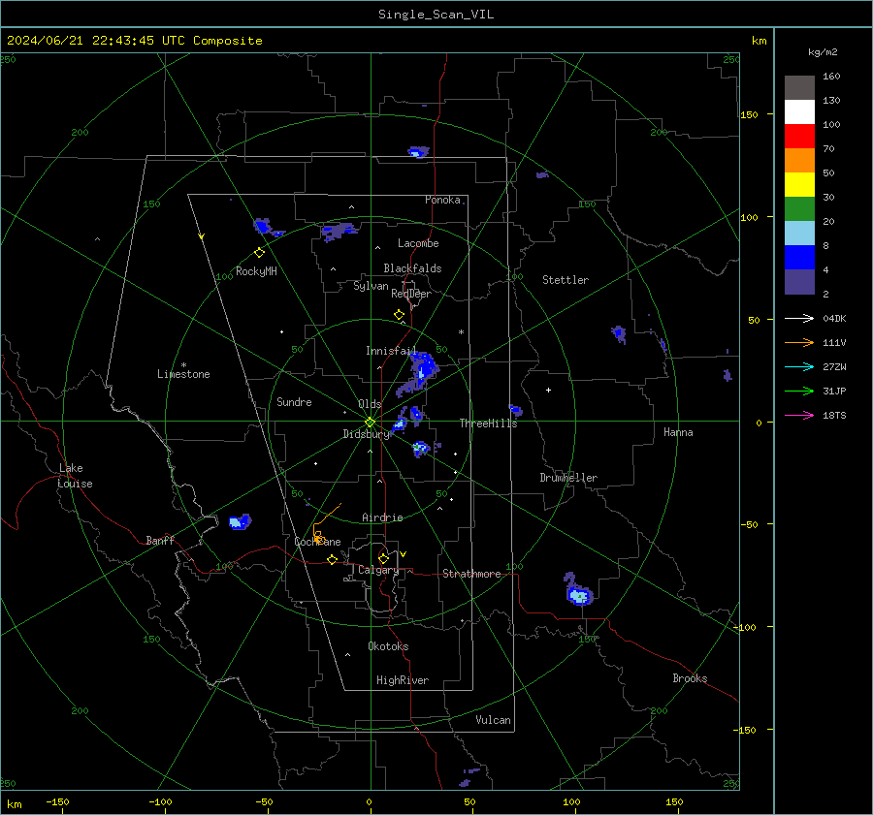Click the Stettler town label

tap(566, 280)
